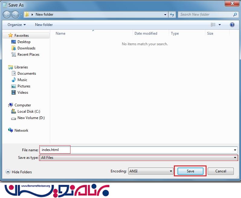Click the refresh icon beside address bar

click(x=172, y=14)
